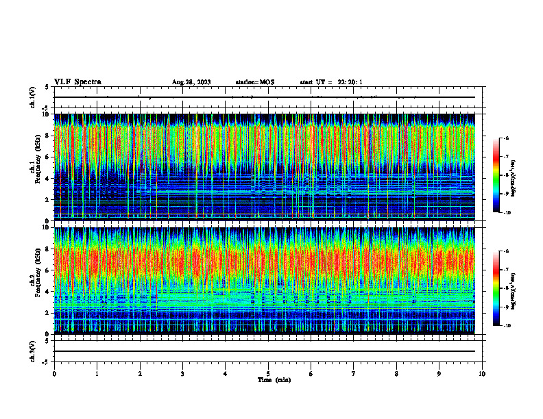
Task: Click time-axis tick label "5"
Action: (x=268, y=374)
